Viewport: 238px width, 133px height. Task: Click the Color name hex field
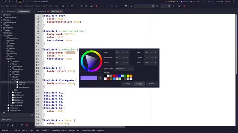125,69
